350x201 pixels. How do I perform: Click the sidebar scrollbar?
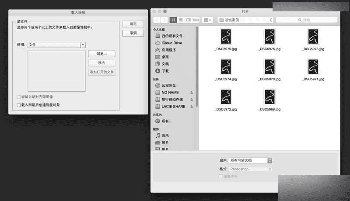196,66
